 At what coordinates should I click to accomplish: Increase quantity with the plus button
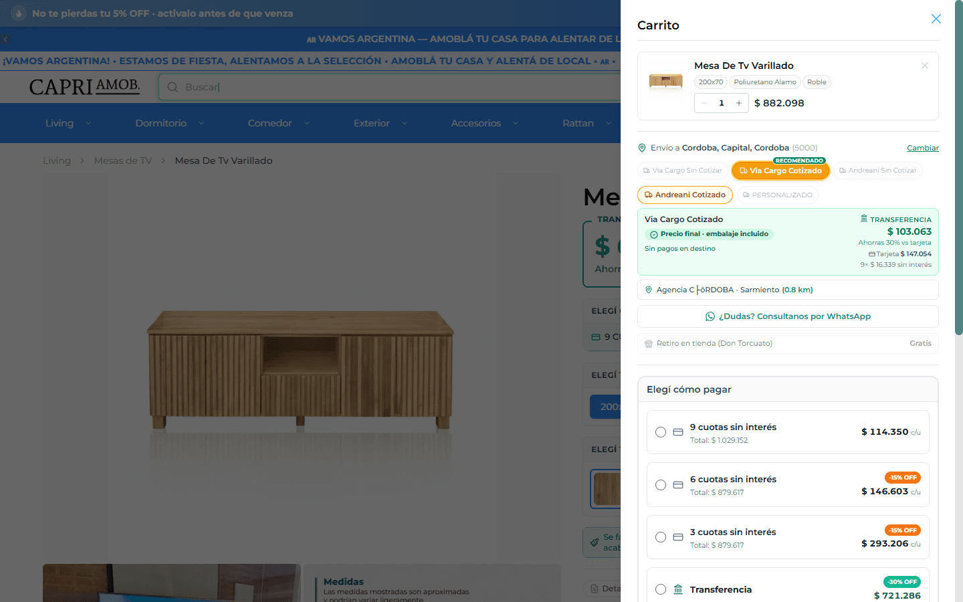tap(739, 103)
